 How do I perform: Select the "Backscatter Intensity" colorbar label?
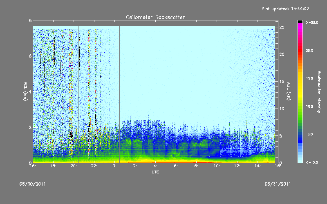tap(319, 92)
